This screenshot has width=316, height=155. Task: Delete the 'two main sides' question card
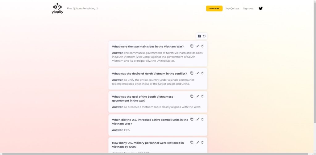click(x=202, y=46)
